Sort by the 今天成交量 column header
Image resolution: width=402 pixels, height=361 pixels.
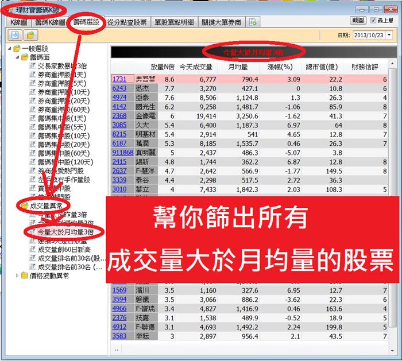point(196,67)
